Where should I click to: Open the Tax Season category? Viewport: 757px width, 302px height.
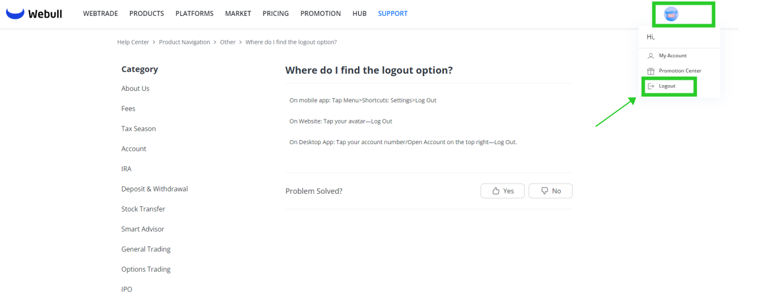138,129
